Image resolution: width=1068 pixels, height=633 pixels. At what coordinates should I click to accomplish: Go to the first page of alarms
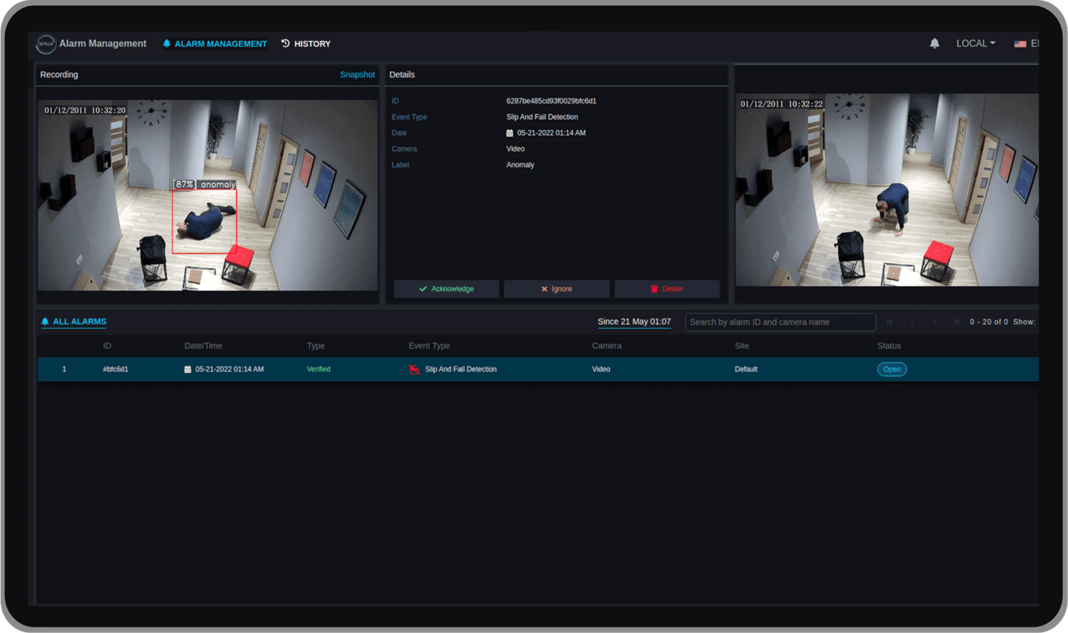click(x=889, y=322)
